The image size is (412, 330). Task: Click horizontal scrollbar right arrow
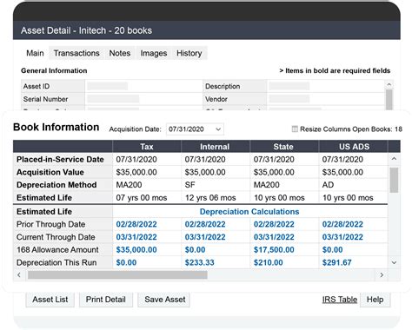(382, 275)
